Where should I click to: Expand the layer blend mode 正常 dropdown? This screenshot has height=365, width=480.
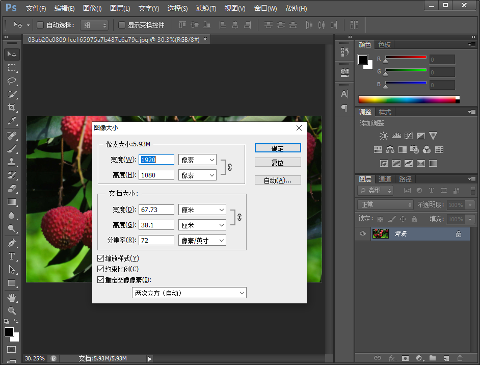tap(385, 204)
